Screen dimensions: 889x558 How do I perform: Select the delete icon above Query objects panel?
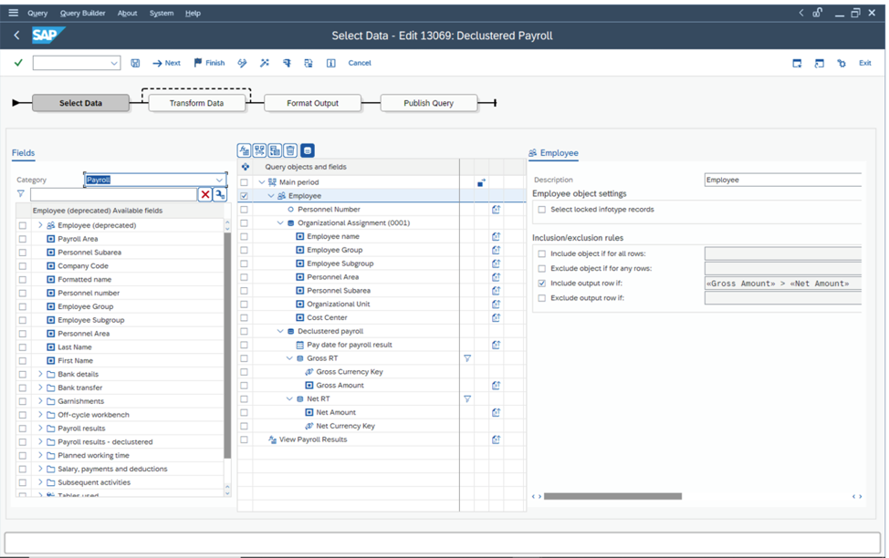(289, 150)
